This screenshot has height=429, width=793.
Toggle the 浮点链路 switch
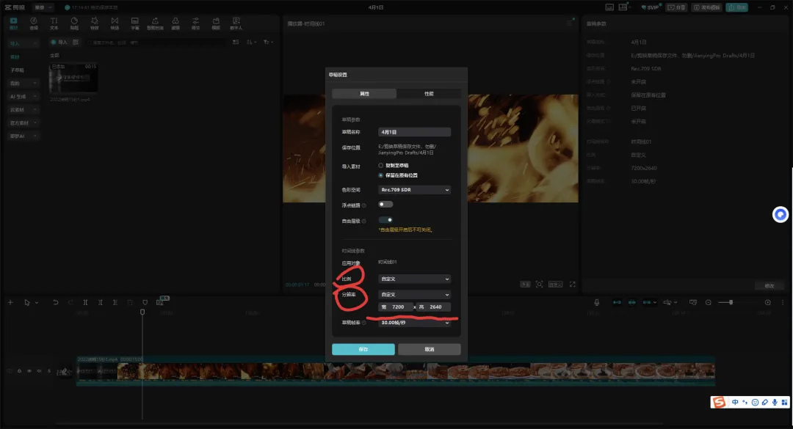(x=385, y=204)
